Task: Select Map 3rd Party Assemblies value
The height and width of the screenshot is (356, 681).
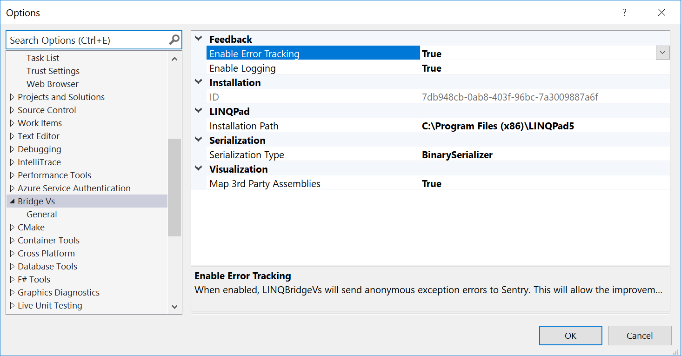Action: point(544,184)
